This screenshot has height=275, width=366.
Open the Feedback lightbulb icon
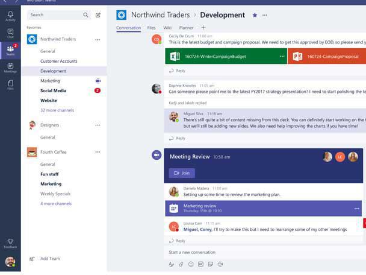coord(10,242)
